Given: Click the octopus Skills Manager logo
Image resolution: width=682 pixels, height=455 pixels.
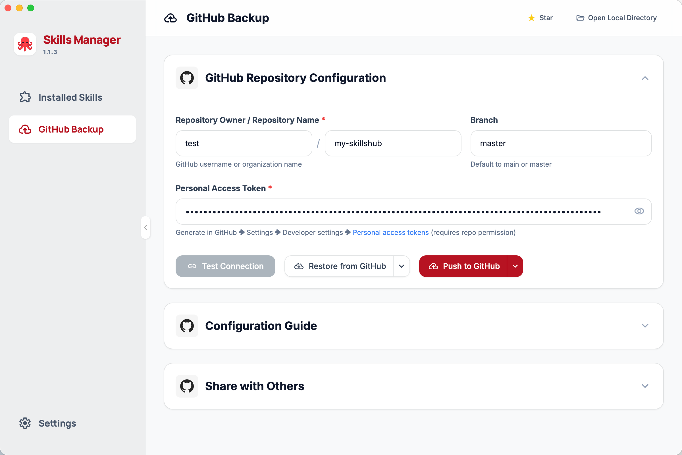Looking at the screenshot, I should coord(25,44).
